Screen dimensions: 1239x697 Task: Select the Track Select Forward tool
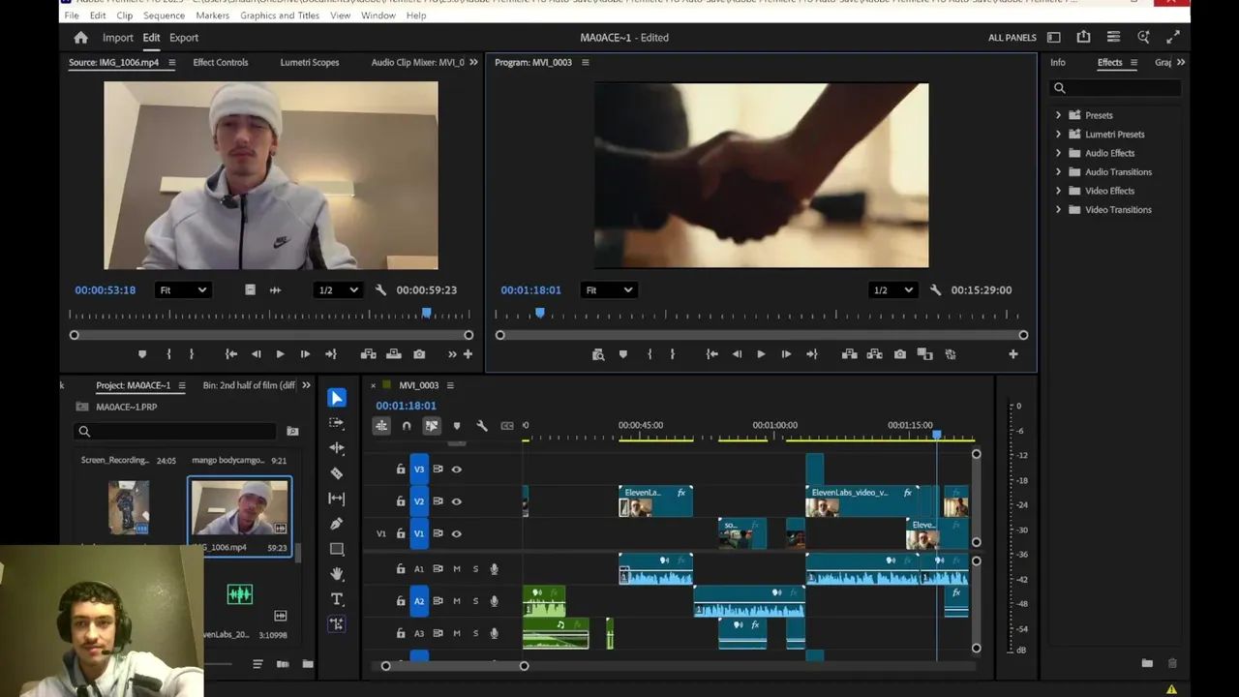(x=336, y=423)
